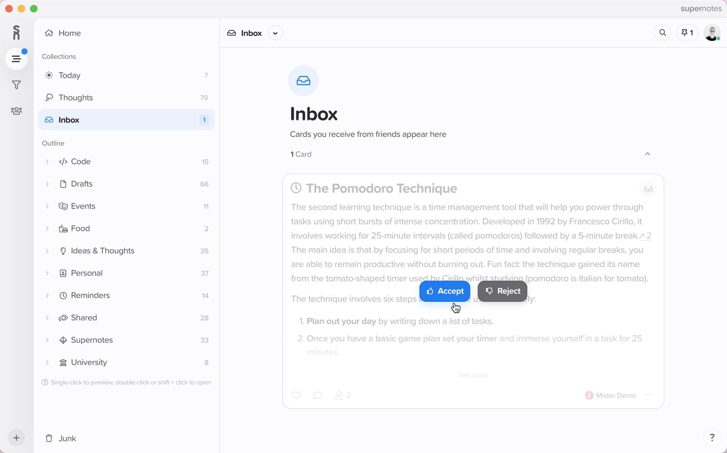Collapse the card list above the Pomodoro card
Viewport: 727px width, 453px height.
click(x=647, y=154)
